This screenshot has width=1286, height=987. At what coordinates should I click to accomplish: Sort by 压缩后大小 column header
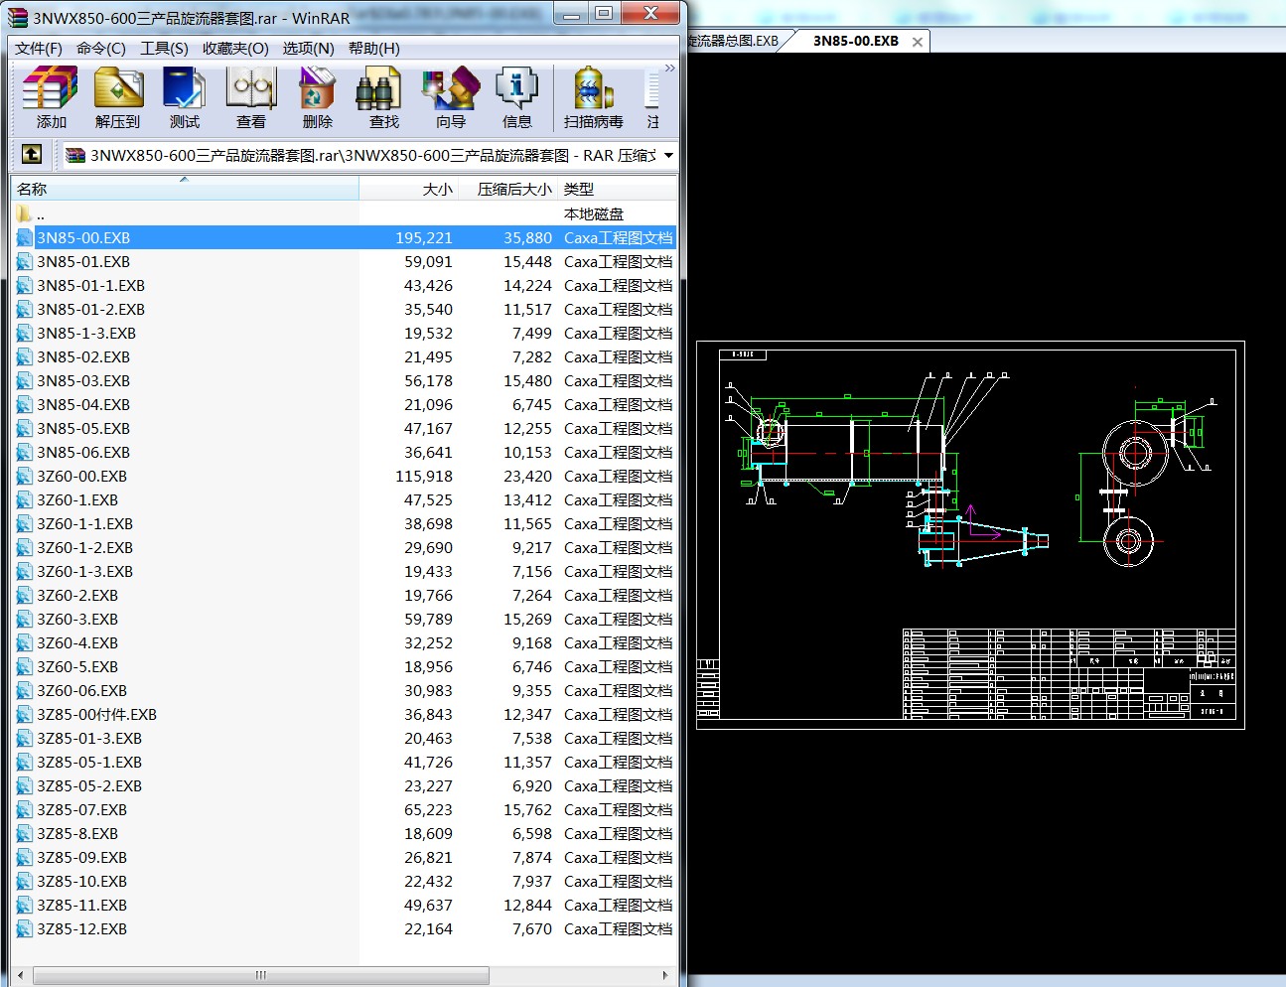pyautogui.click(x=507, y=189)
